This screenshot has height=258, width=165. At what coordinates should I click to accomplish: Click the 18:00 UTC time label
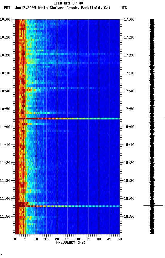[x=129, y=127]
